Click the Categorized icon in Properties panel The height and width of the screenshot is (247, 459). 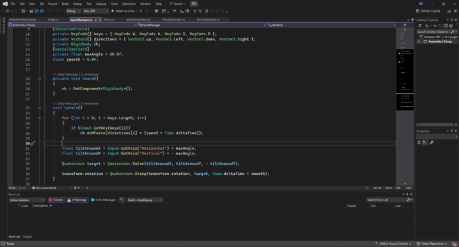419,143
